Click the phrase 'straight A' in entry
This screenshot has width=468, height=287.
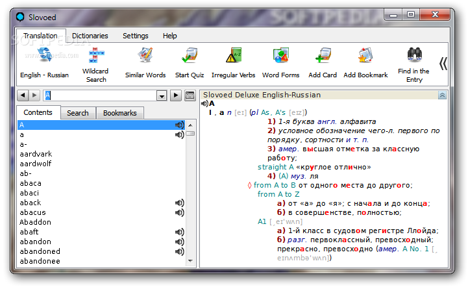click(x=276, y=167)
